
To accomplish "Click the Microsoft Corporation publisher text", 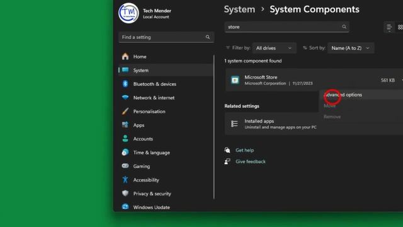I will (x=265, y=83).
